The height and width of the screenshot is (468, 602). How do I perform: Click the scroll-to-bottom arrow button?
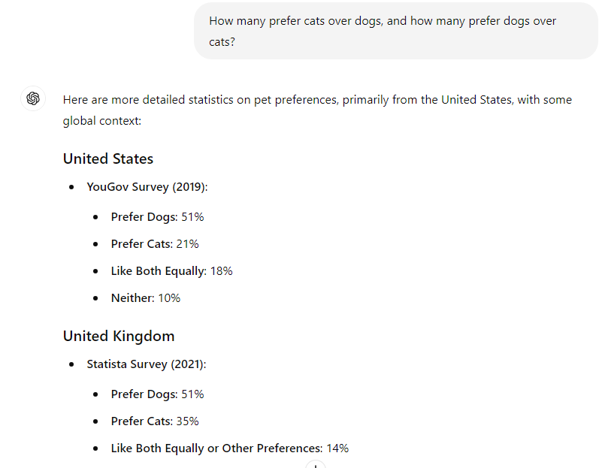point(316,466)
